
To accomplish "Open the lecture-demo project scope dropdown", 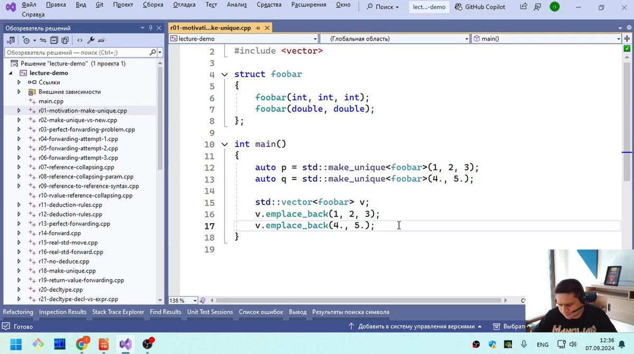I will pos(315,39).
